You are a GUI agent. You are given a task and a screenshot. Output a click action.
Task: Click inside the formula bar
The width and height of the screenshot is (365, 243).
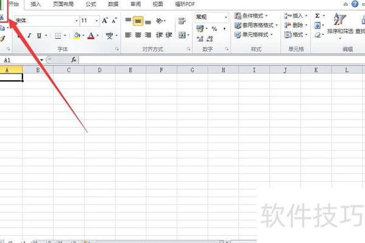[222, 60]
